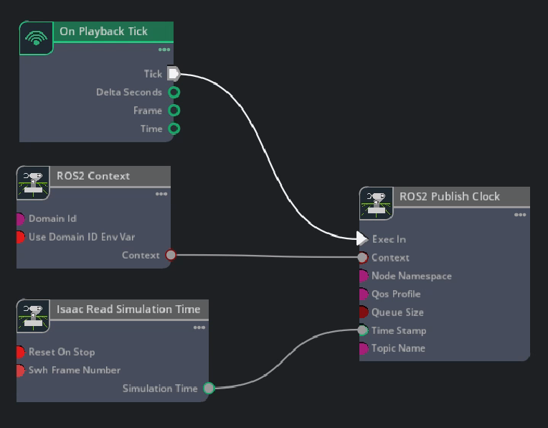Expand the ROS2 Publish Clock ellipsis
Screen dimensions: 548x428
(x=520, y=215)
